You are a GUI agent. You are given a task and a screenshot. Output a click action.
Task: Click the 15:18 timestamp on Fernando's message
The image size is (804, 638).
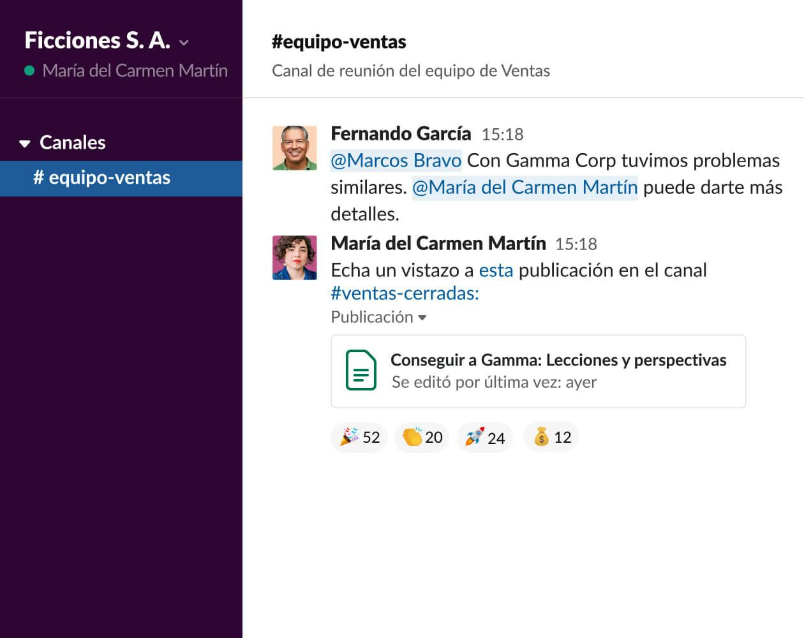[502, 135]
